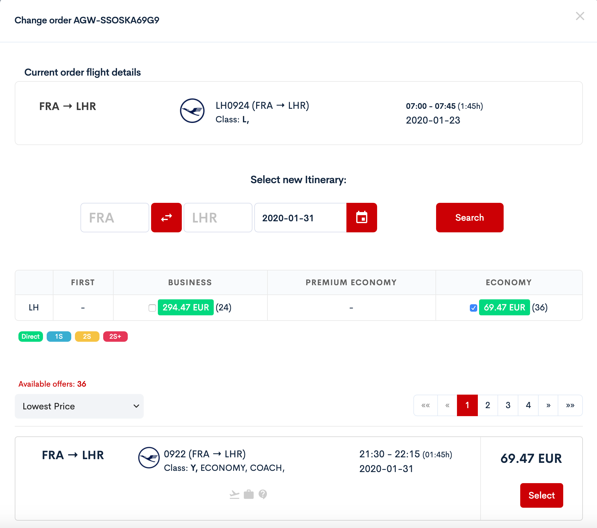Click the red Search button
Screen dimensions: 597x528
click(470, 218)
